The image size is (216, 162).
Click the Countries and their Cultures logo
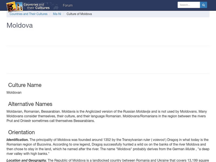(x=28, y=6)
